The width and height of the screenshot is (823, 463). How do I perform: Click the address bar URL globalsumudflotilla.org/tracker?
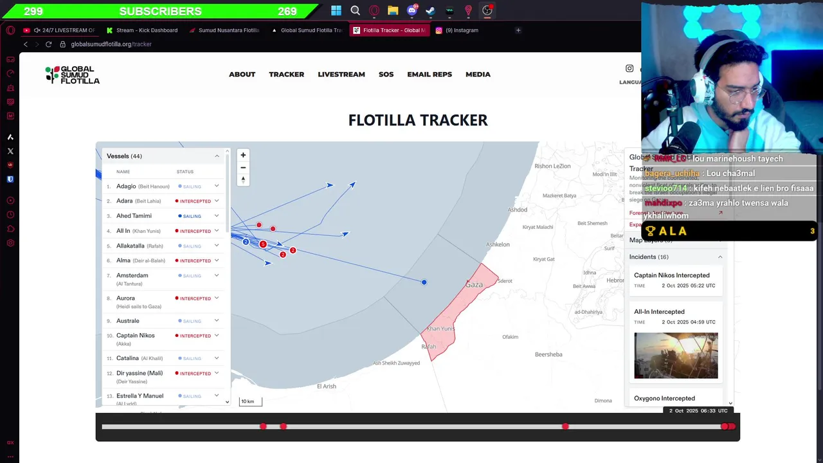tap(111, 44)
